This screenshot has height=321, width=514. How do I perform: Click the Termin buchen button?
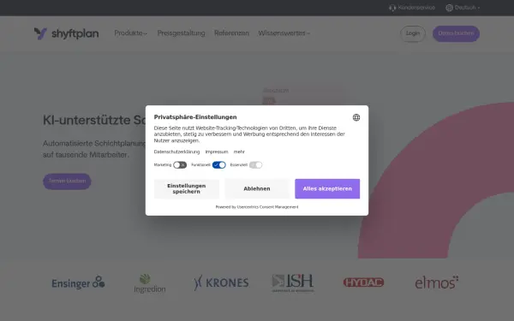(67, 181)
